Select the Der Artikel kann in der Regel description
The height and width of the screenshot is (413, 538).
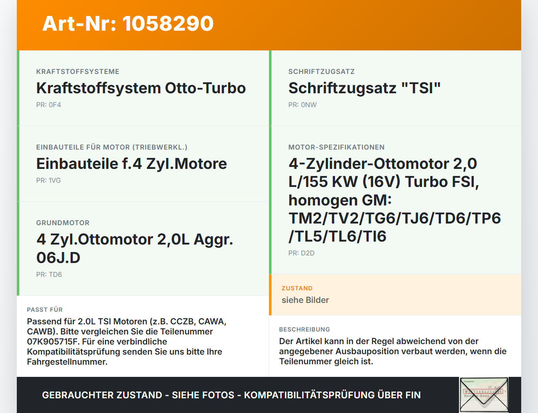pyautogui.click(x=393, y=351)
